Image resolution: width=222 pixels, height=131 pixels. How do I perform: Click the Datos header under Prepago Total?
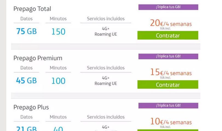[26, 19]
